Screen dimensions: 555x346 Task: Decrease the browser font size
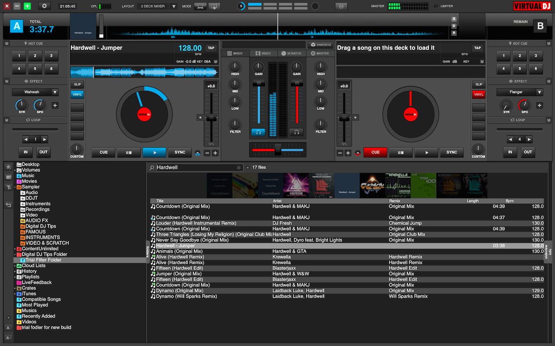pyautogui.click(x=8, y=328)
